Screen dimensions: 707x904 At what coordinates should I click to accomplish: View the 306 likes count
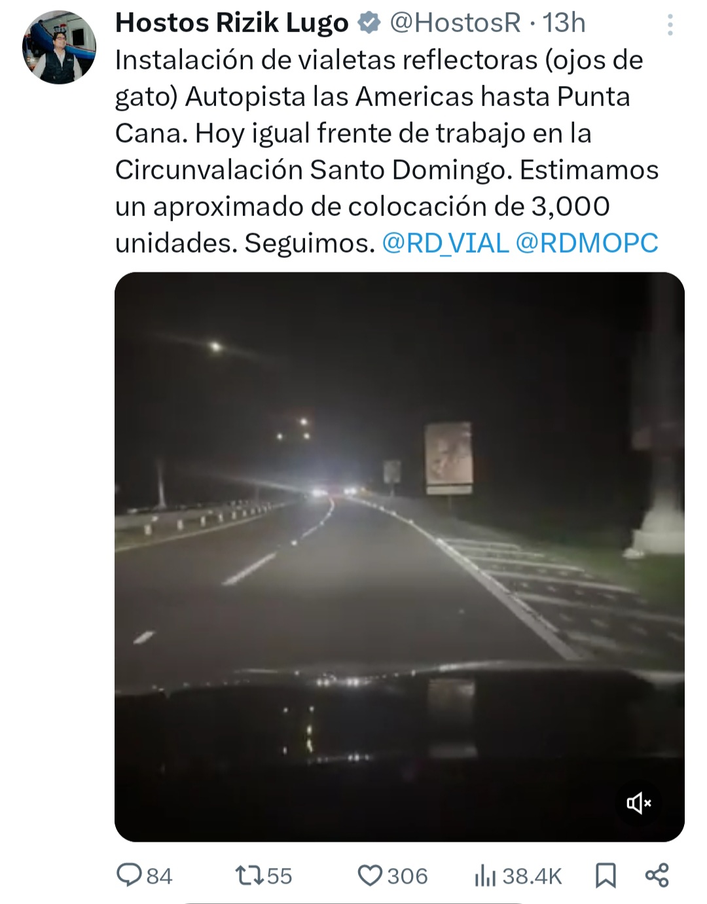click(407, 876)
